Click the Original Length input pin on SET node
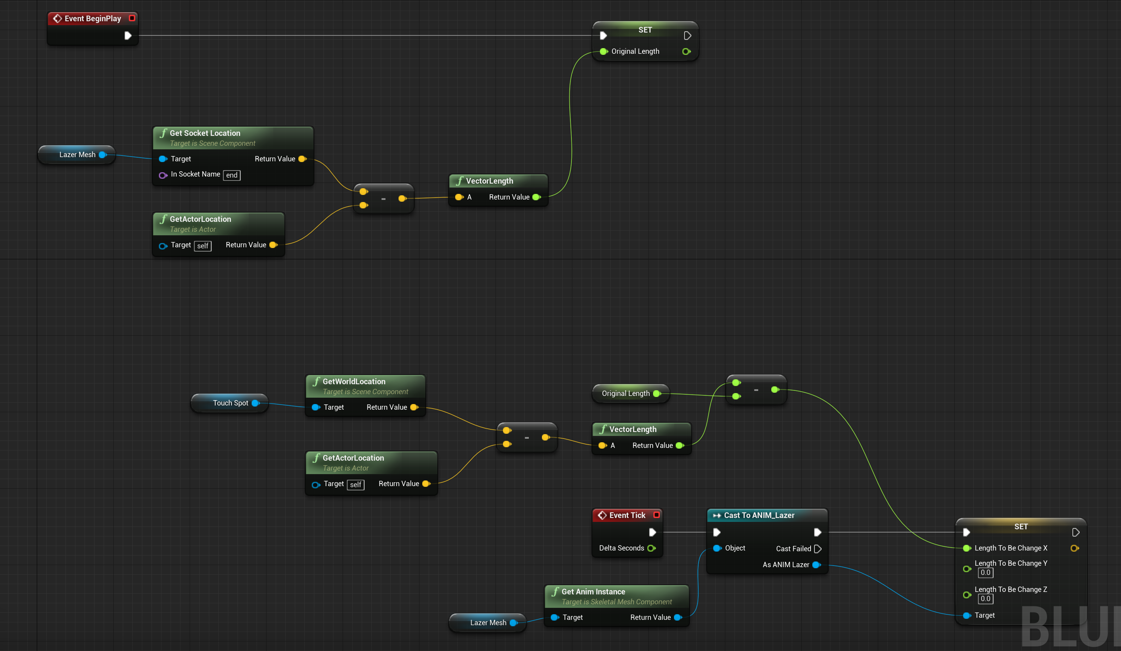This screenshot has height=651, width=1121. [x=604, y=51]
